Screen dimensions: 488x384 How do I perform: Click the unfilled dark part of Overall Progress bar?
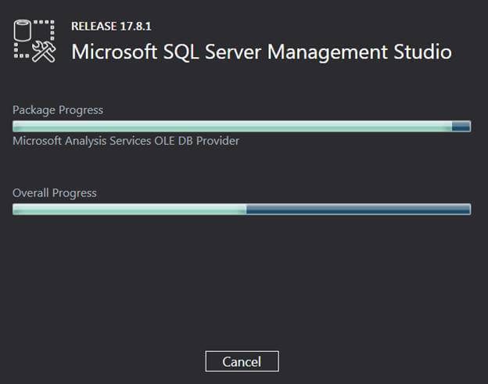358,209
